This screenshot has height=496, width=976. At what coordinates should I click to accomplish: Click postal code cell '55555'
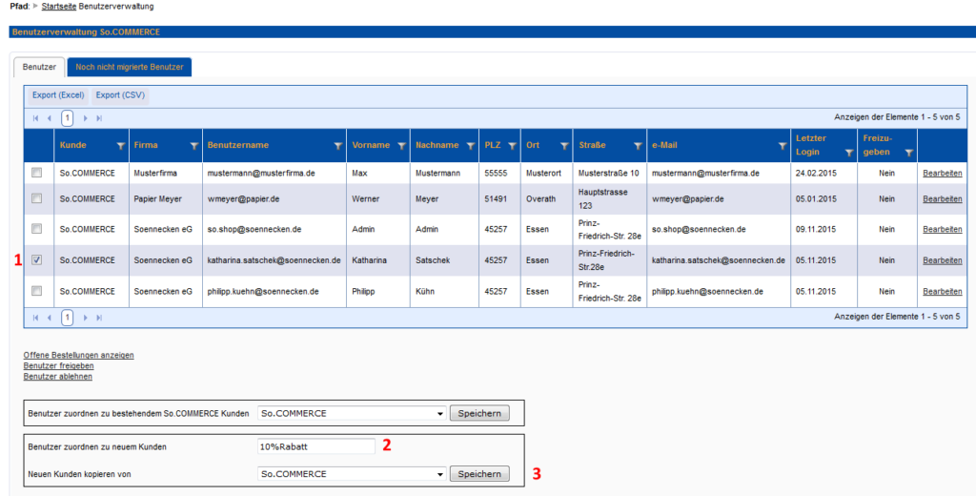[496, 174]
